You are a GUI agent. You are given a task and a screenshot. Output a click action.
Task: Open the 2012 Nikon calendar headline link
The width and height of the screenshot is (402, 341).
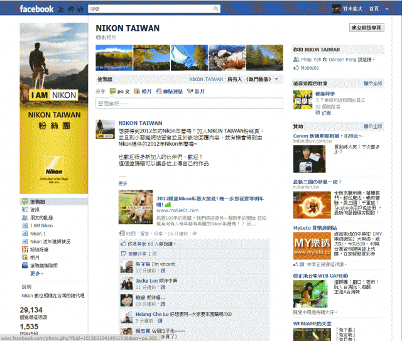click(210, 202)
